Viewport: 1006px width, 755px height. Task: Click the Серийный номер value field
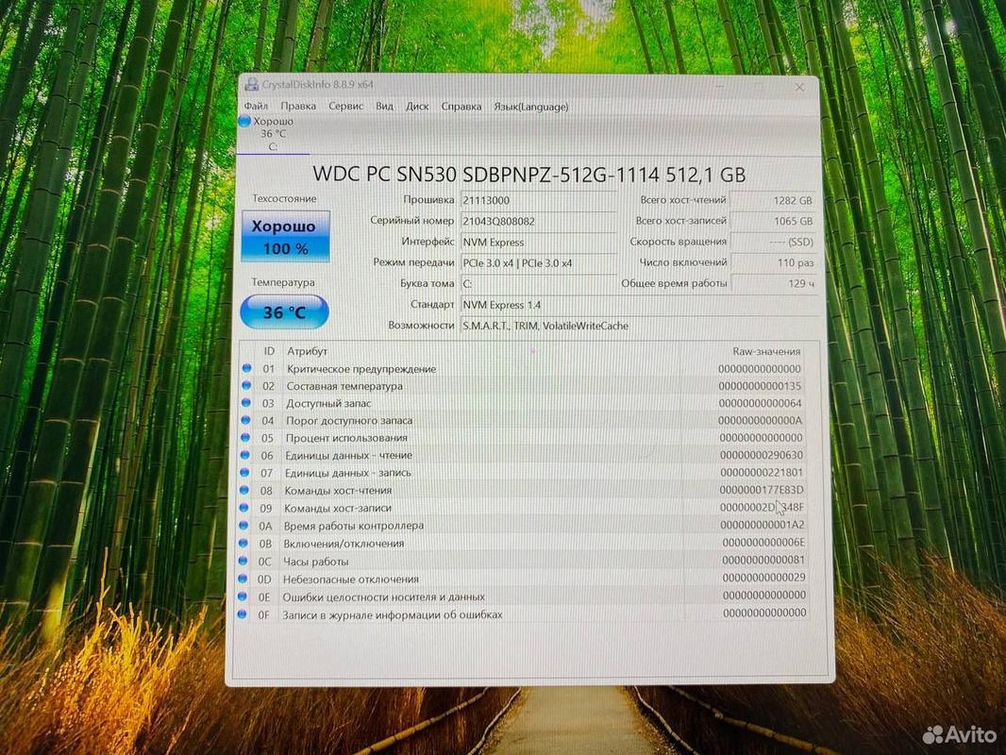[x=537, y=221]
